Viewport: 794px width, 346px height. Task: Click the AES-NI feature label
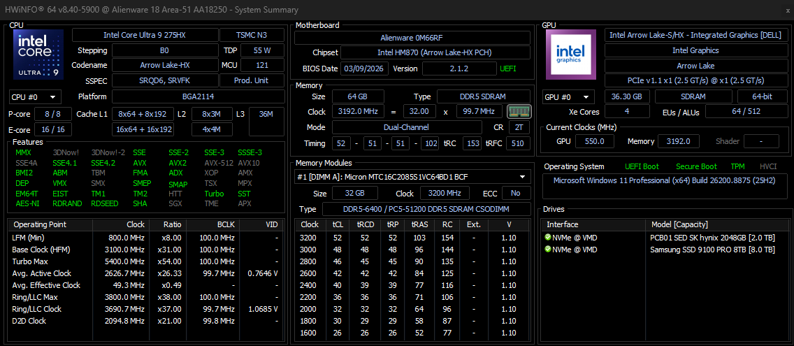pos(27,203)
